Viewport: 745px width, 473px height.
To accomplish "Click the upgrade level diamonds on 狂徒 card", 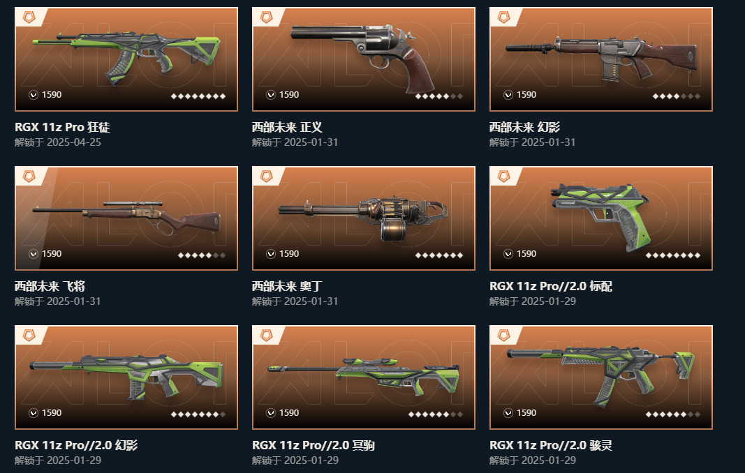I will coord(198,96).
